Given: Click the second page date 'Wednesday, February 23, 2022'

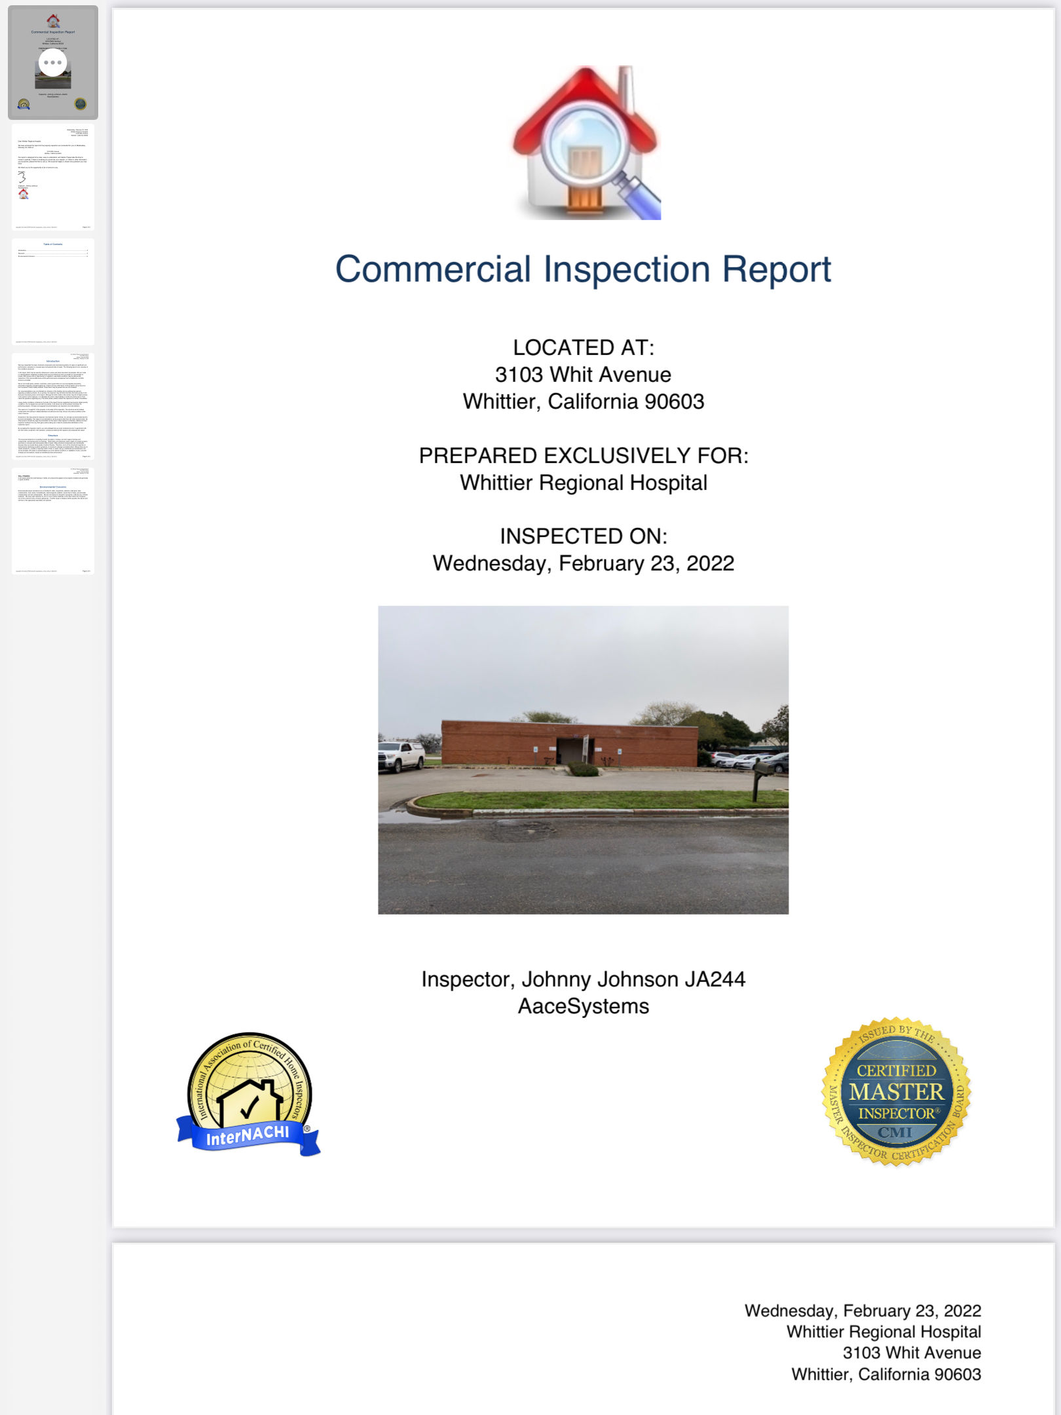Looking at the screenshot, I should point(863,1310).
